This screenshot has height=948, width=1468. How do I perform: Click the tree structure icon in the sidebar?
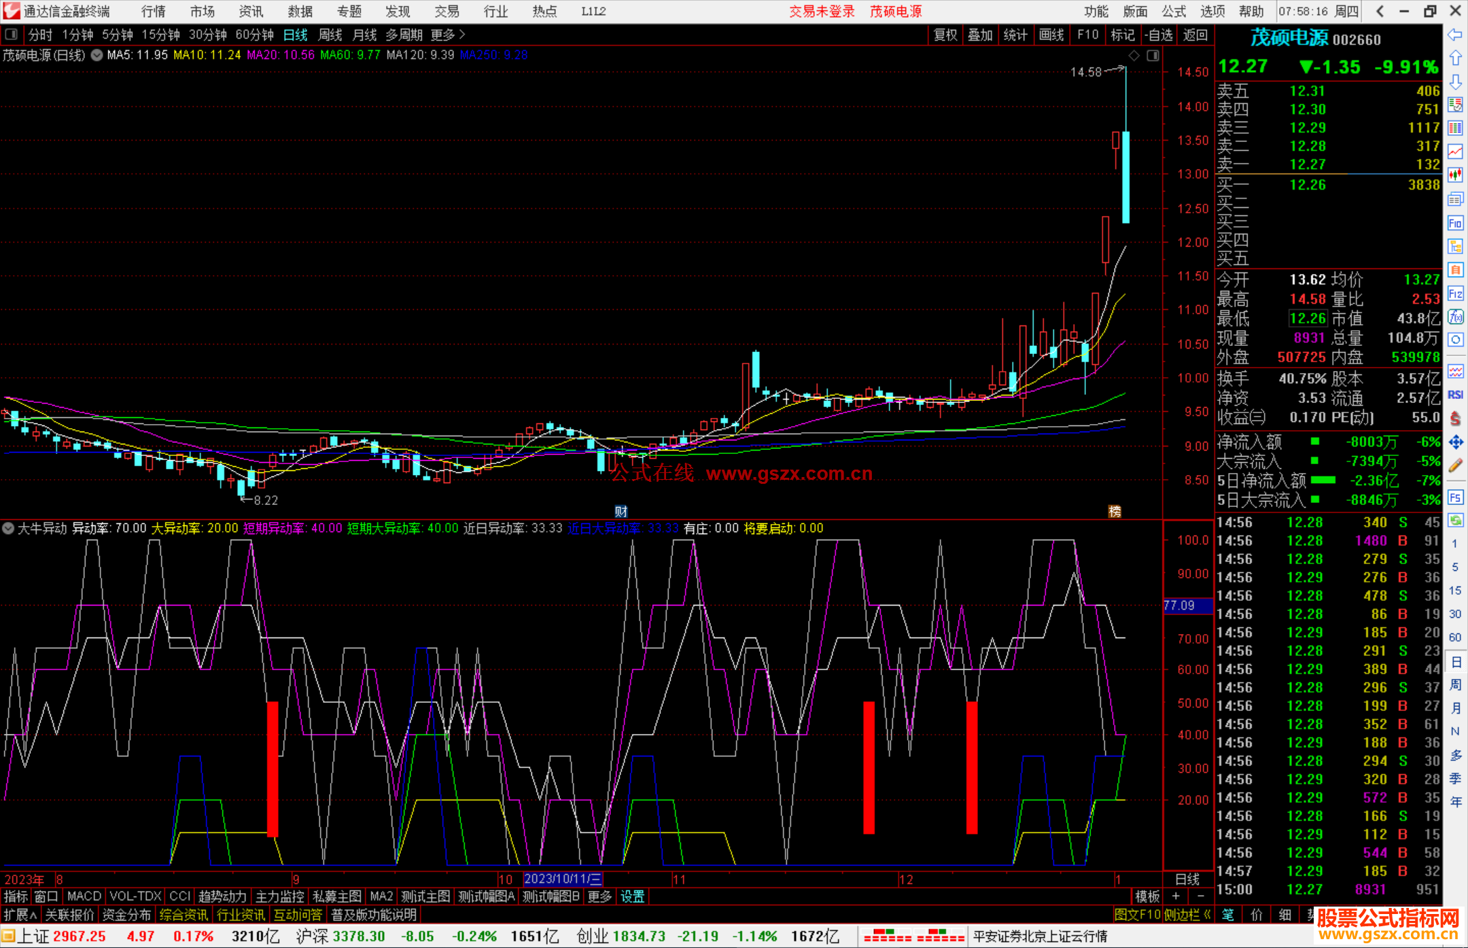click(x=1455, y=246)
